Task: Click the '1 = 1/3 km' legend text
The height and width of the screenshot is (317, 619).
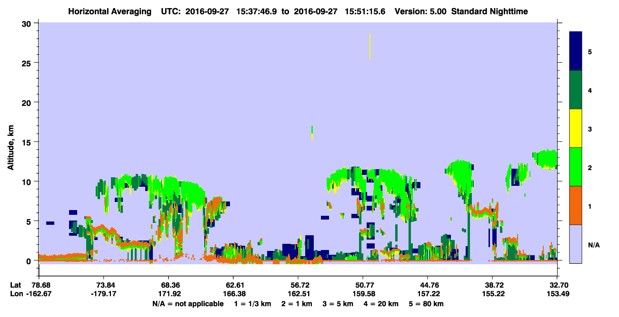Action: 253,304
